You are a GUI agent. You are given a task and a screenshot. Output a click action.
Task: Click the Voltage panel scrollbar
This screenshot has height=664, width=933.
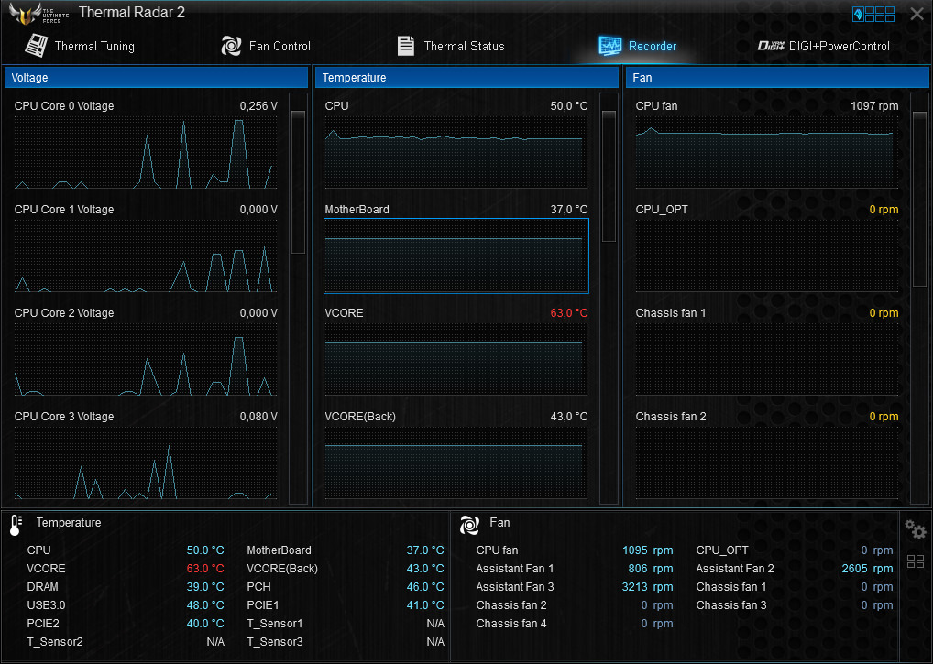(298, 299)
